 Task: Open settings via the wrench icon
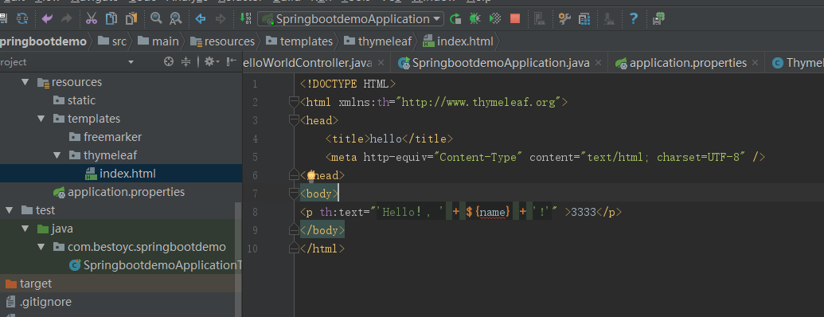pos(565,19)
